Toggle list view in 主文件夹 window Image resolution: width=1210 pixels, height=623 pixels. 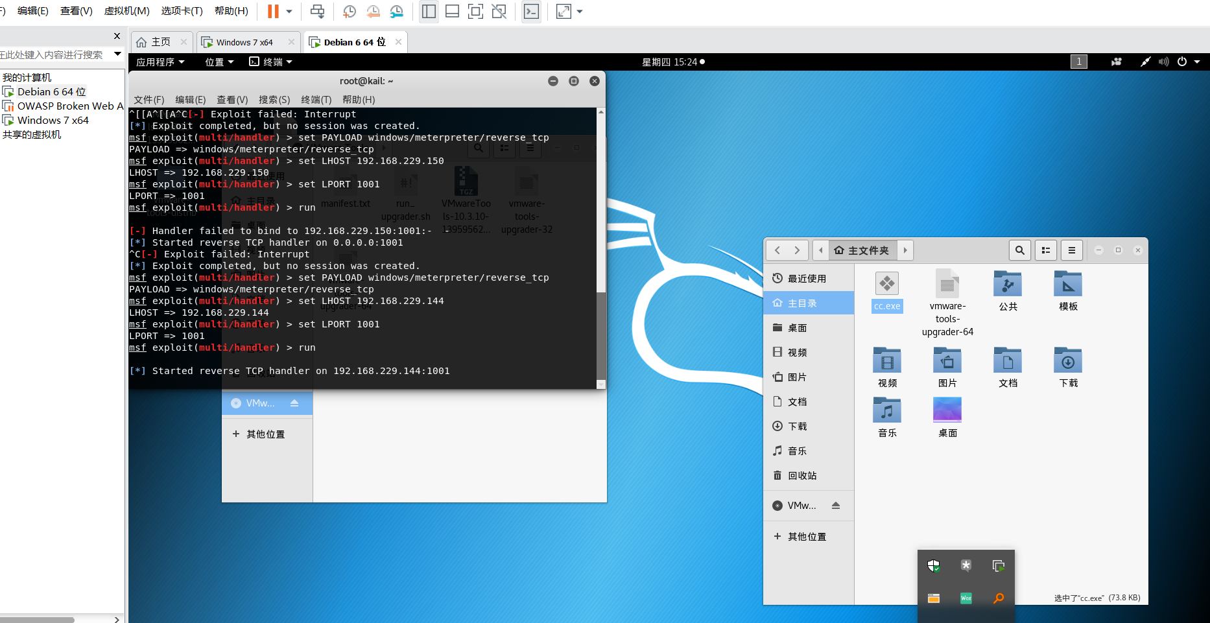tap(1046, 250)
